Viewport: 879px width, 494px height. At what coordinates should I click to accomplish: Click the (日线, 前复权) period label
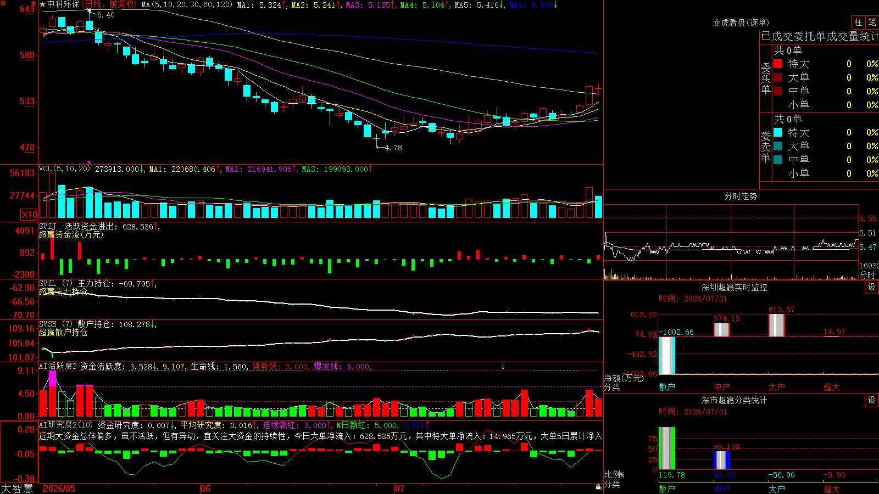point(110,4)
